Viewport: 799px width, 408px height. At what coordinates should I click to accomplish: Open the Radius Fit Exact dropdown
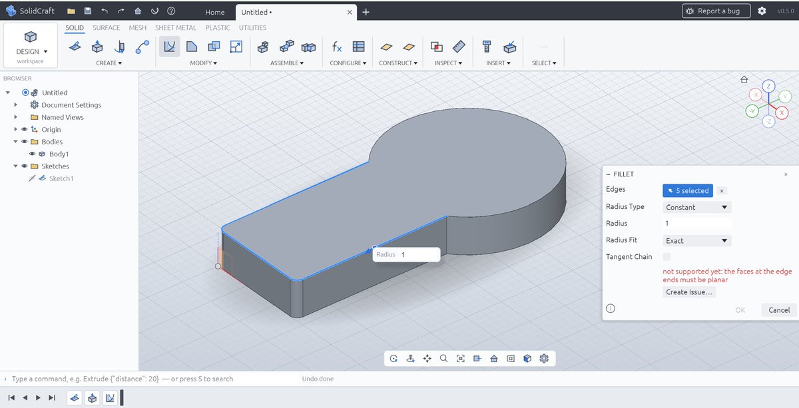[697, 240]
